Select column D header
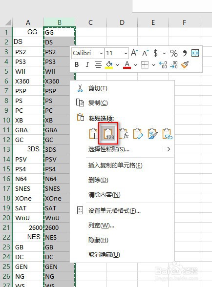The image size is (212, 287). coord(122,22)
